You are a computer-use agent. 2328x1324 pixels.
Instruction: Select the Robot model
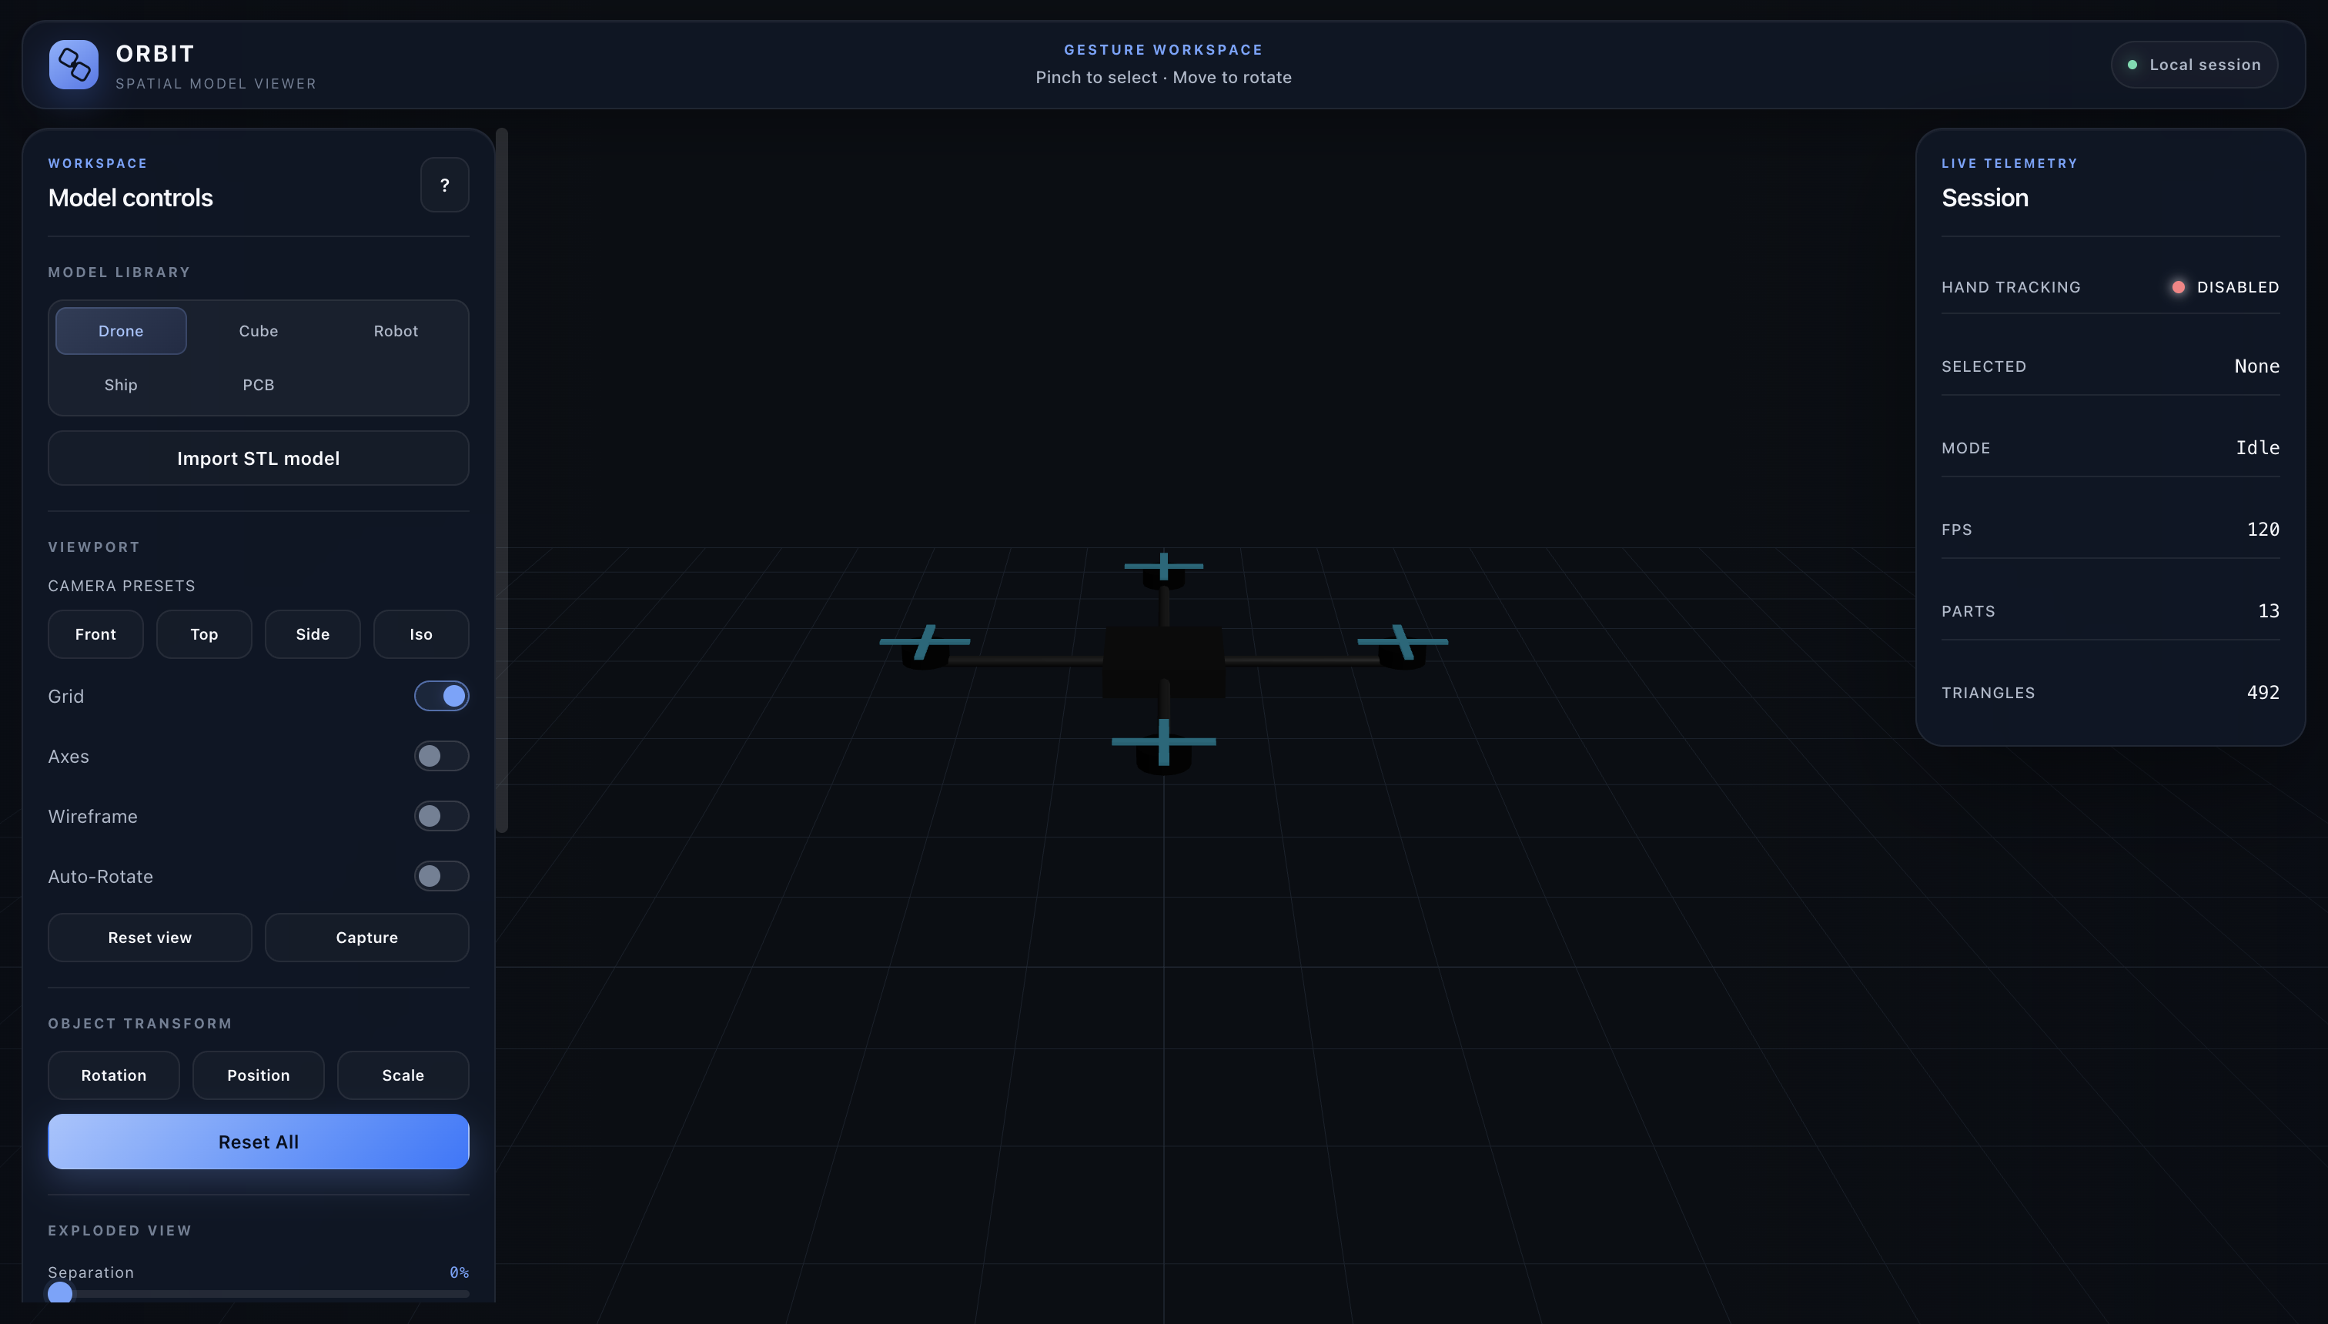click(x=396, y=331)
